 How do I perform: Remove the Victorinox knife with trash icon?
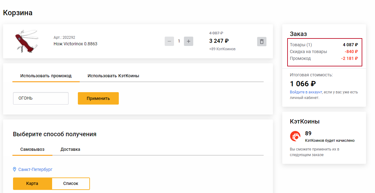261,41
